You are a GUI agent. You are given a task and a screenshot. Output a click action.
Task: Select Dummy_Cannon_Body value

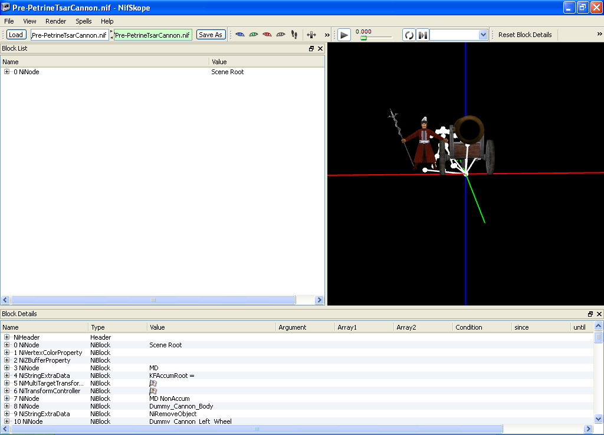click(181, 406)
